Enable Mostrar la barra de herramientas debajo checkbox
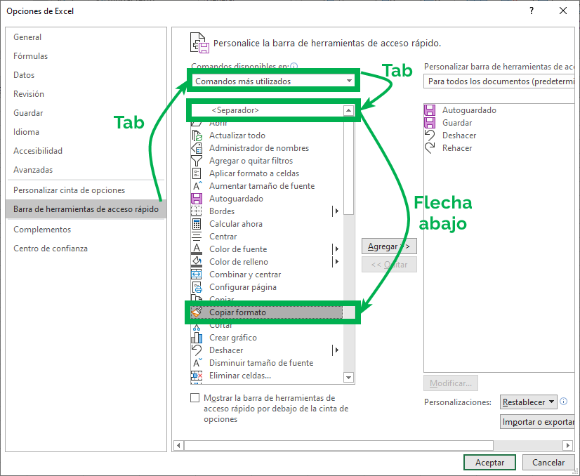The image size is (580, 476). 195,398
